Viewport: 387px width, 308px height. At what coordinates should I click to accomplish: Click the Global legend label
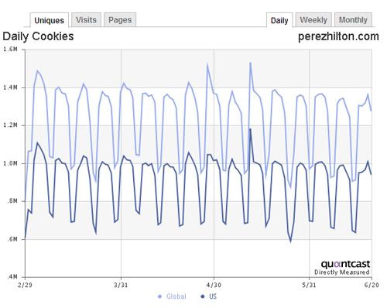click(x=176, y=296)
